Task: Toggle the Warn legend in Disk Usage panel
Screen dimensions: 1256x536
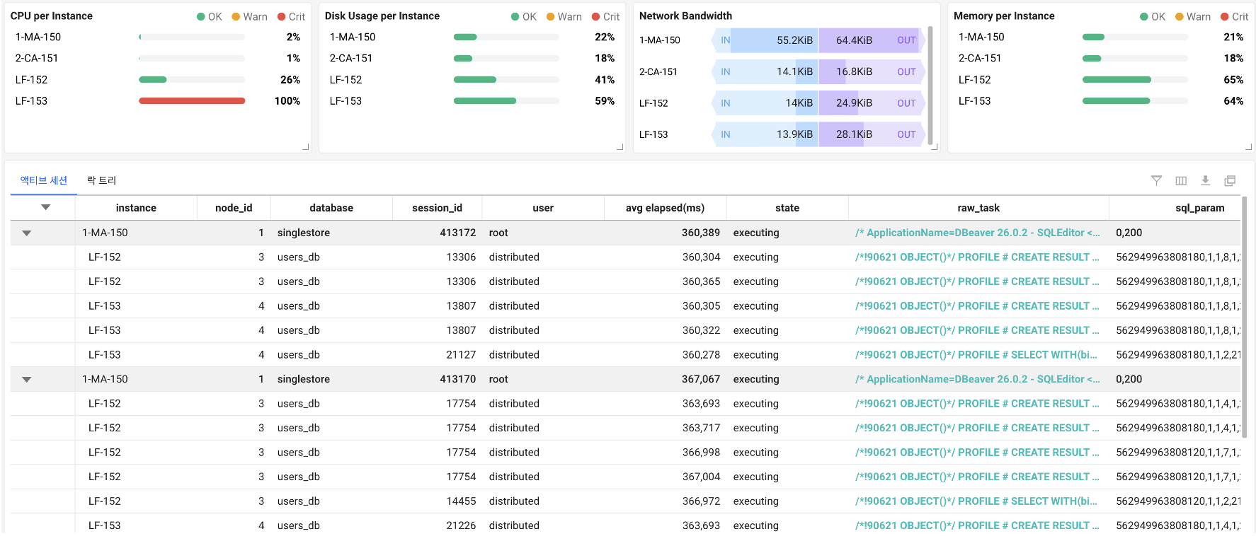Action: [x=564, y=17]
